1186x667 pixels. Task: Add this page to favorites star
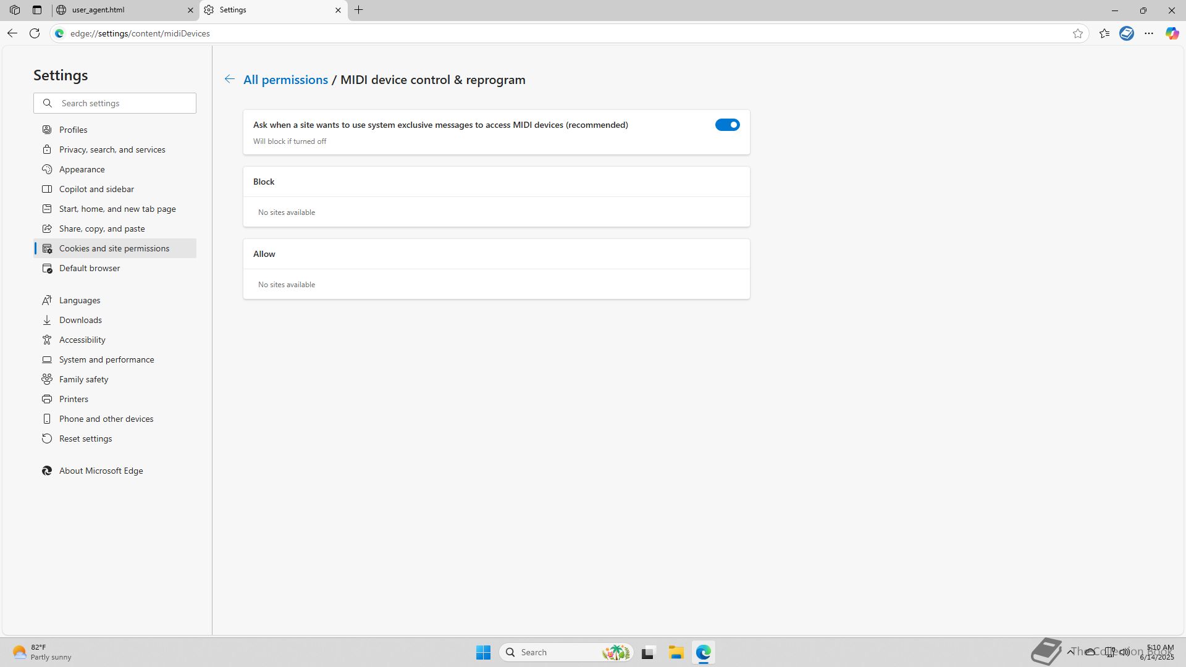(x=1078, y=34)
